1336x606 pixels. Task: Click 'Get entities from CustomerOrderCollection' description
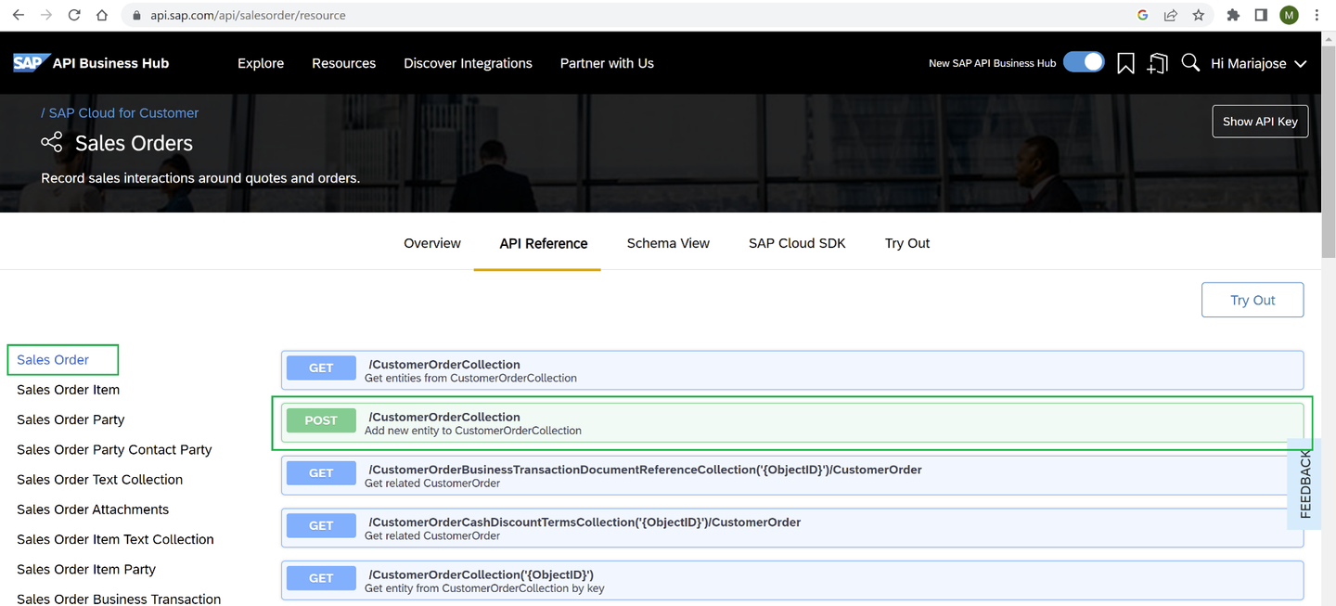[x=470, y=378]
